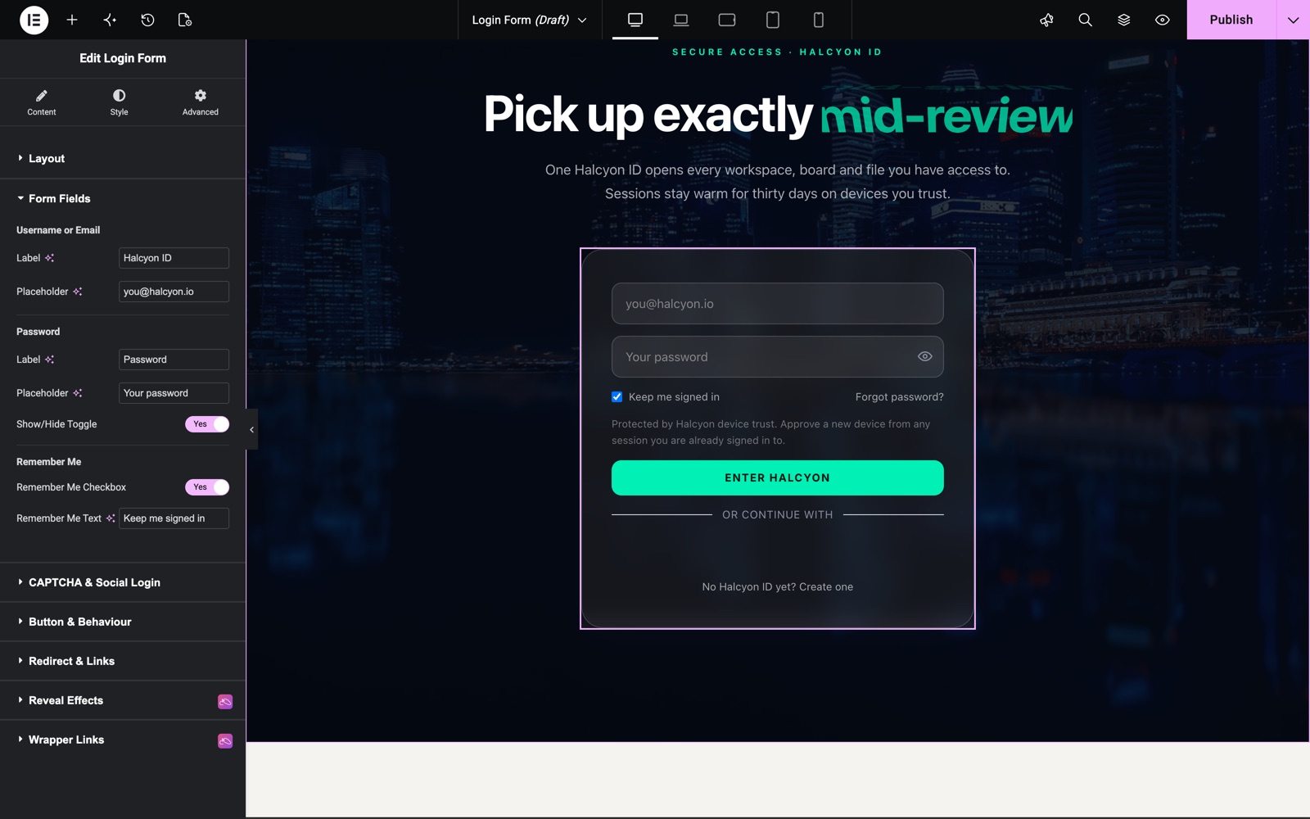Uncheck the Keep me signed in checkbox
1310x819 pixels.
pyautogui.click(x=617, y=397)
